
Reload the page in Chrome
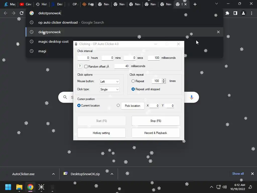(x=22, y=13)
